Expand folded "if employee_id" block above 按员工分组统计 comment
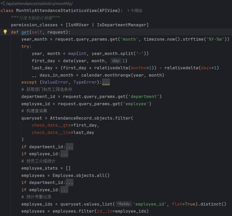Screen dimensions: 232x216 pyautogui.click(x=64, y=154)
